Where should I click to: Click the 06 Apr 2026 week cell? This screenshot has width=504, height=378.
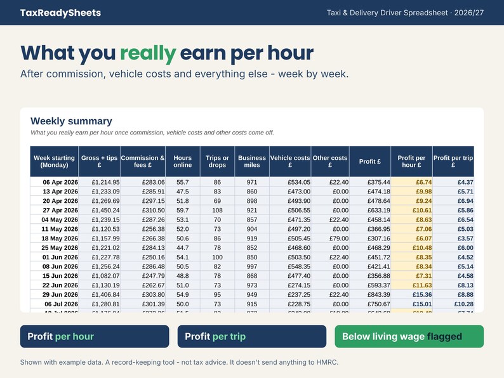pyautogui.click(x=55, y=182)
